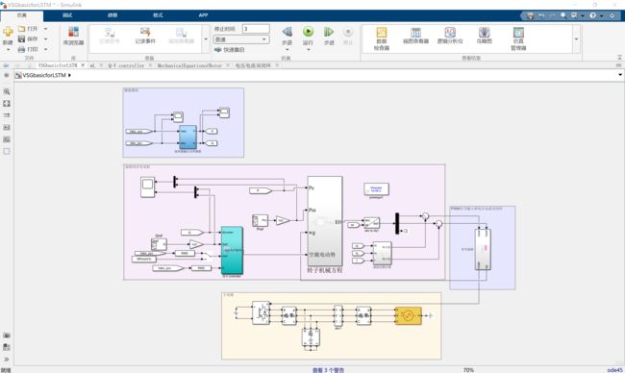This screenshot has width=625, height=373.
Task: Click the warnings link in the status bar
Action: tap(328, 370)
